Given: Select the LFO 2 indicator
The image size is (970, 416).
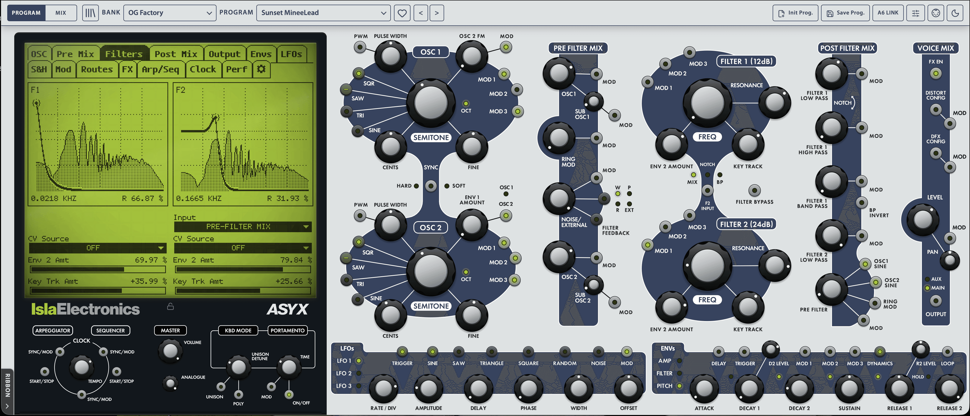Looking at the screenshot, I should (x=359, y=374).
